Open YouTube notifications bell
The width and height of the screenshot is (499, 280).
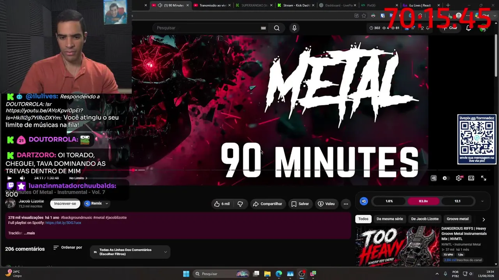[469, 28]
